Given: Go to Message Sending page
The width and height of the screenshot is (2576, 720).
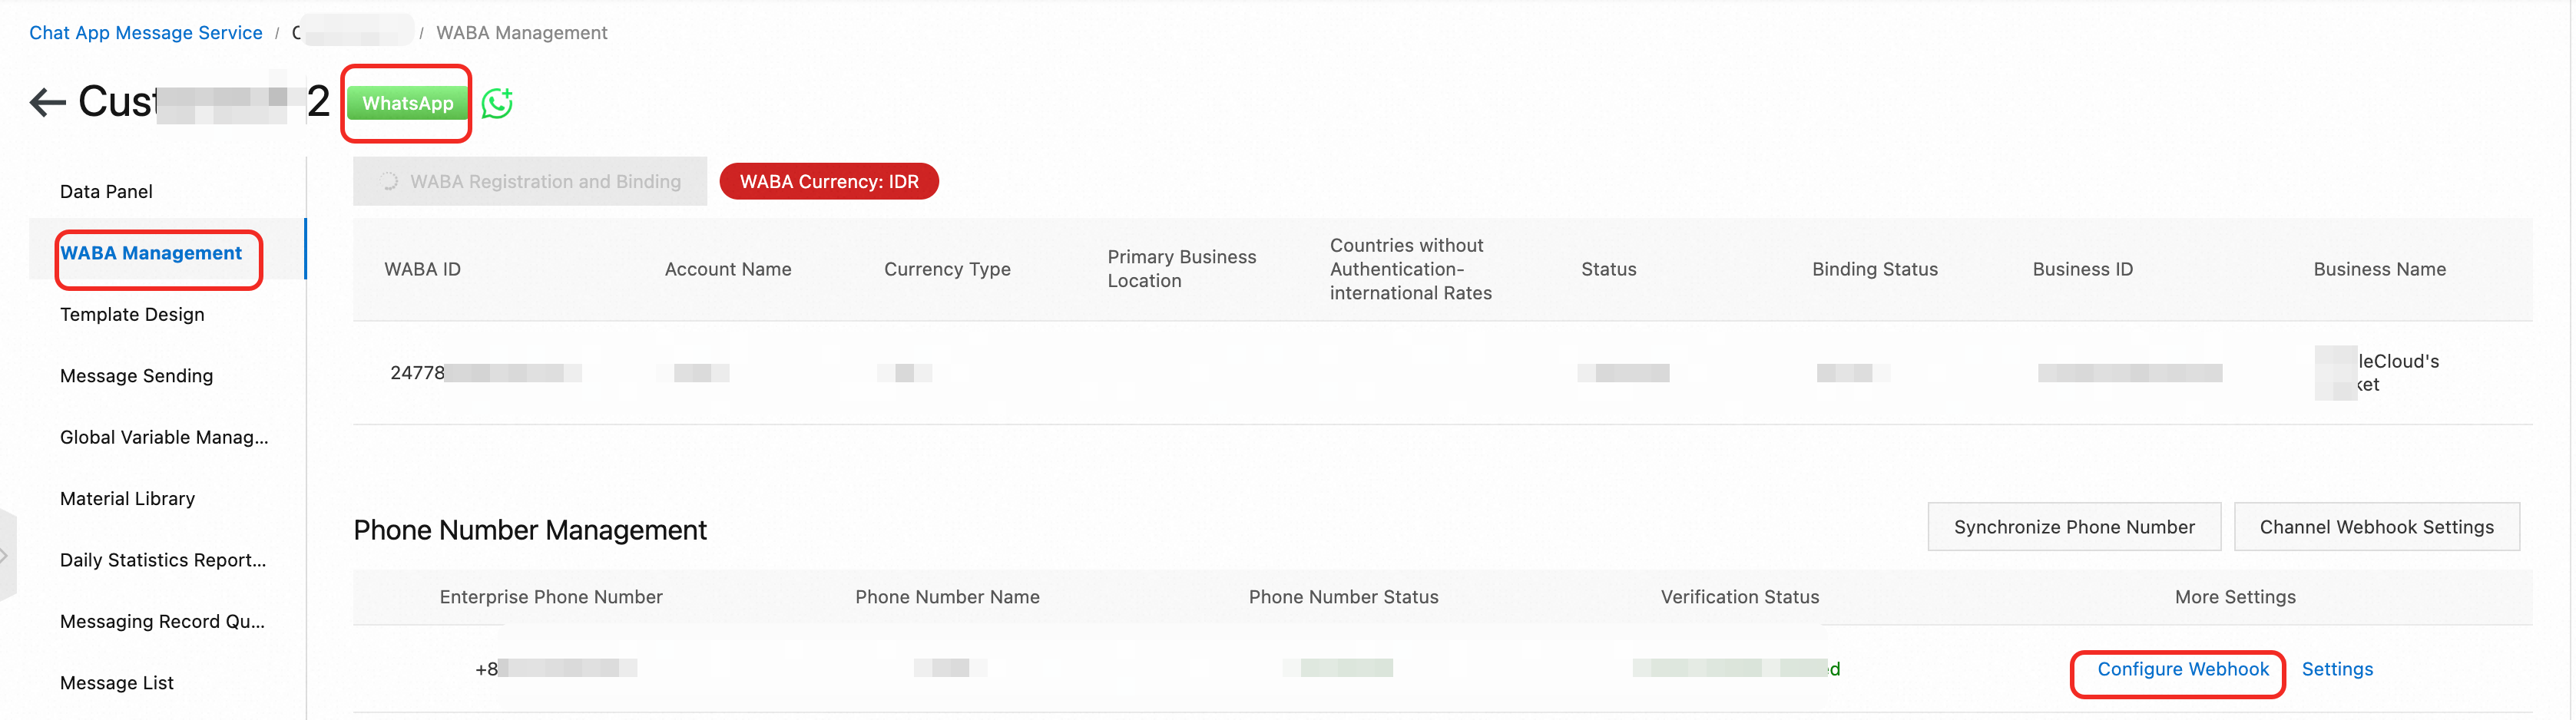Looking at the screenshot, I should [136, 376].
